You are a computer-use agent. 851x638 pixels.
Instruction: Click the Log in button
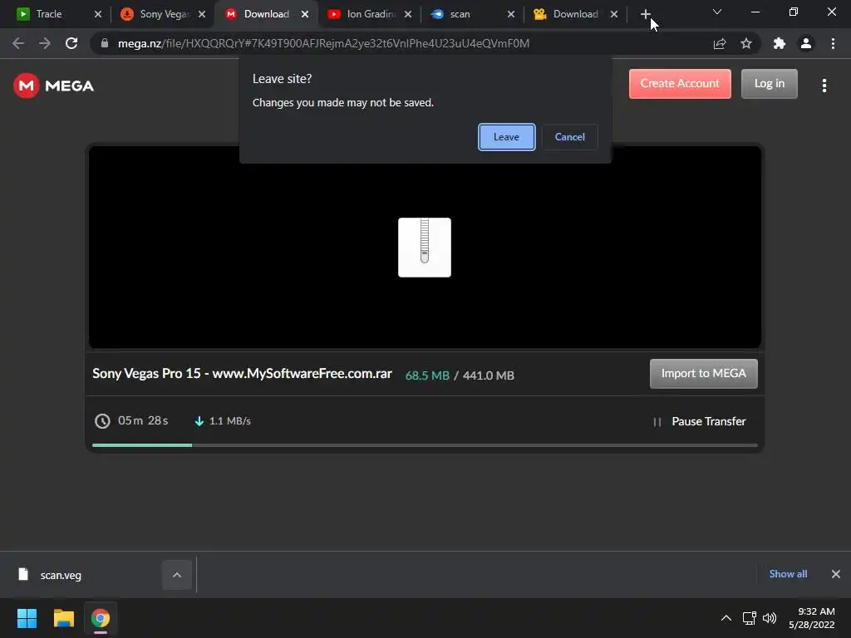tap(769, 84)
